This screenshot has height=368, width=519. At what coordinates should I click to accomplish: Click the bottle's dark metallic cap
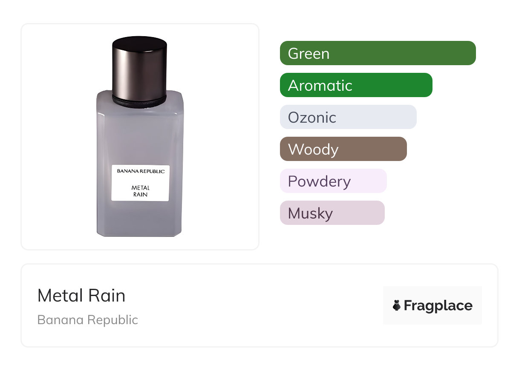click(x=139, y=66)
